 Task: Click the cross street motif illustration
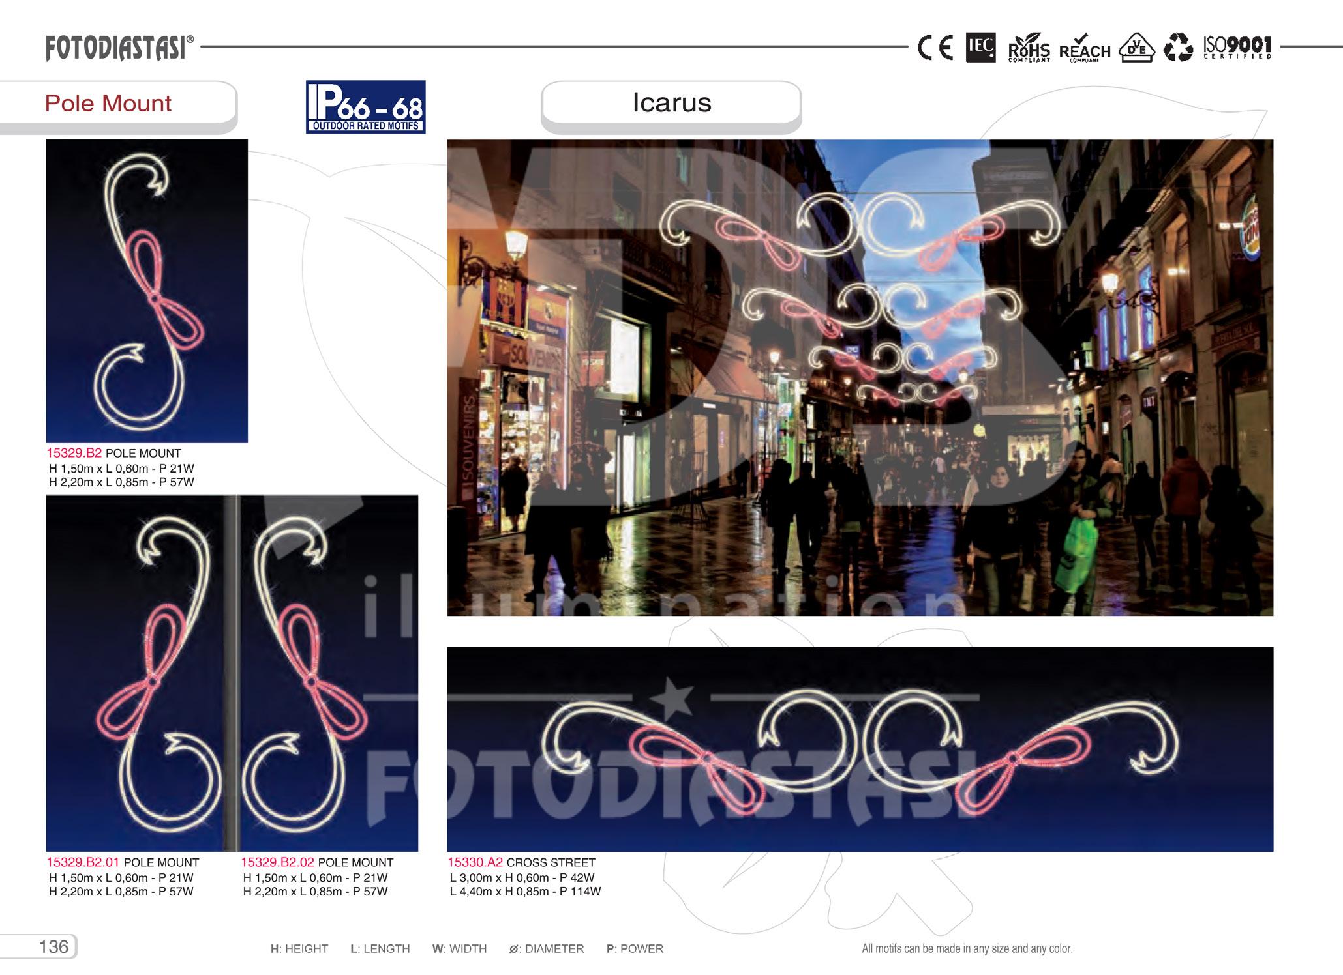pos(860,749)
